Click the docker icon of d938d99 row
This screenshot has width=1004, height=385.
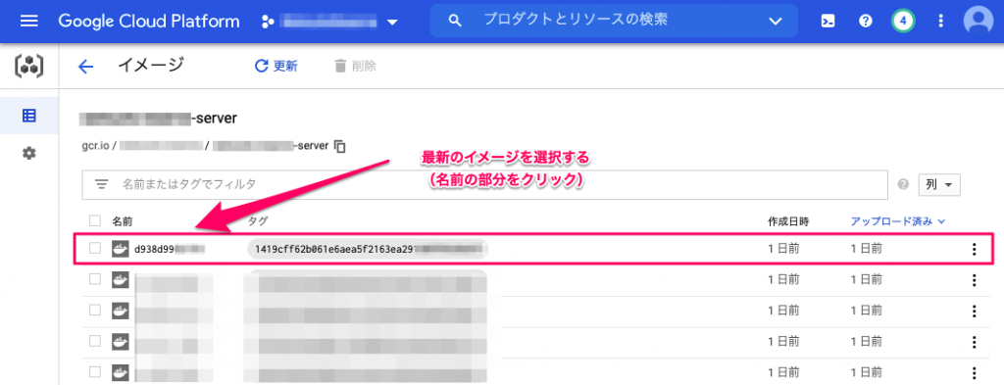(x=120, y=248)
